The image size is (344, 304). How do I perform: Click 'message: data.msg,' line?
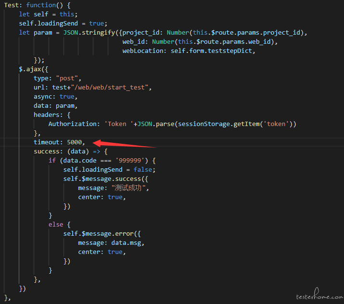click(111, 243)
